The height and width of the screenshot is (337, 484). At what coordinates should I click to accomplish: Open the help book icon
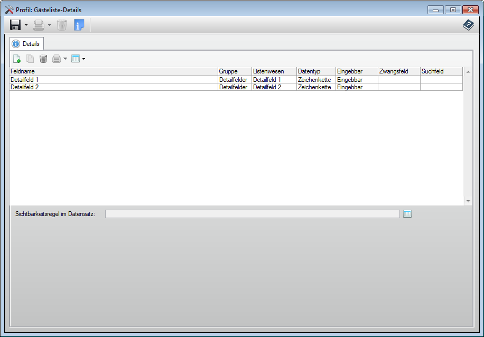468,25
